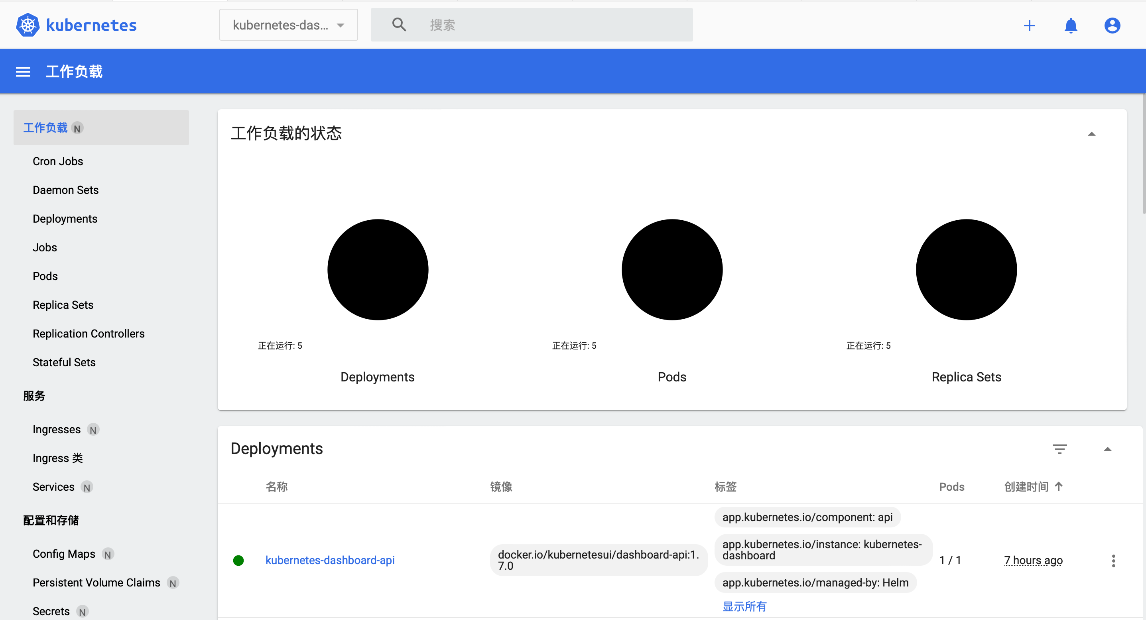The width and height of the screenshot is (1146, 620).
Task: Click the Pods status pie chart
Action: (672, 270)
